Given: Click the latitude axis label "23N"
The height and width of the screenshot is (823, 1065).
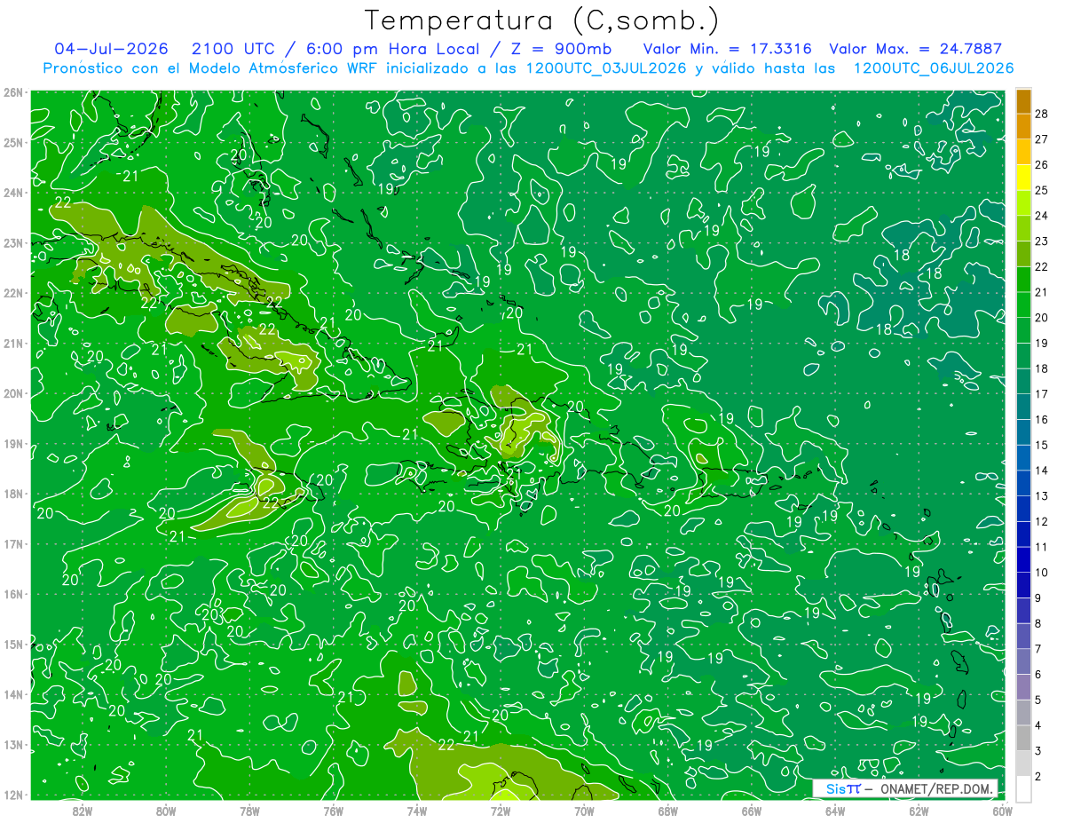Looking at the screenshot, I should pyautogui.click(x=13, y=243).
